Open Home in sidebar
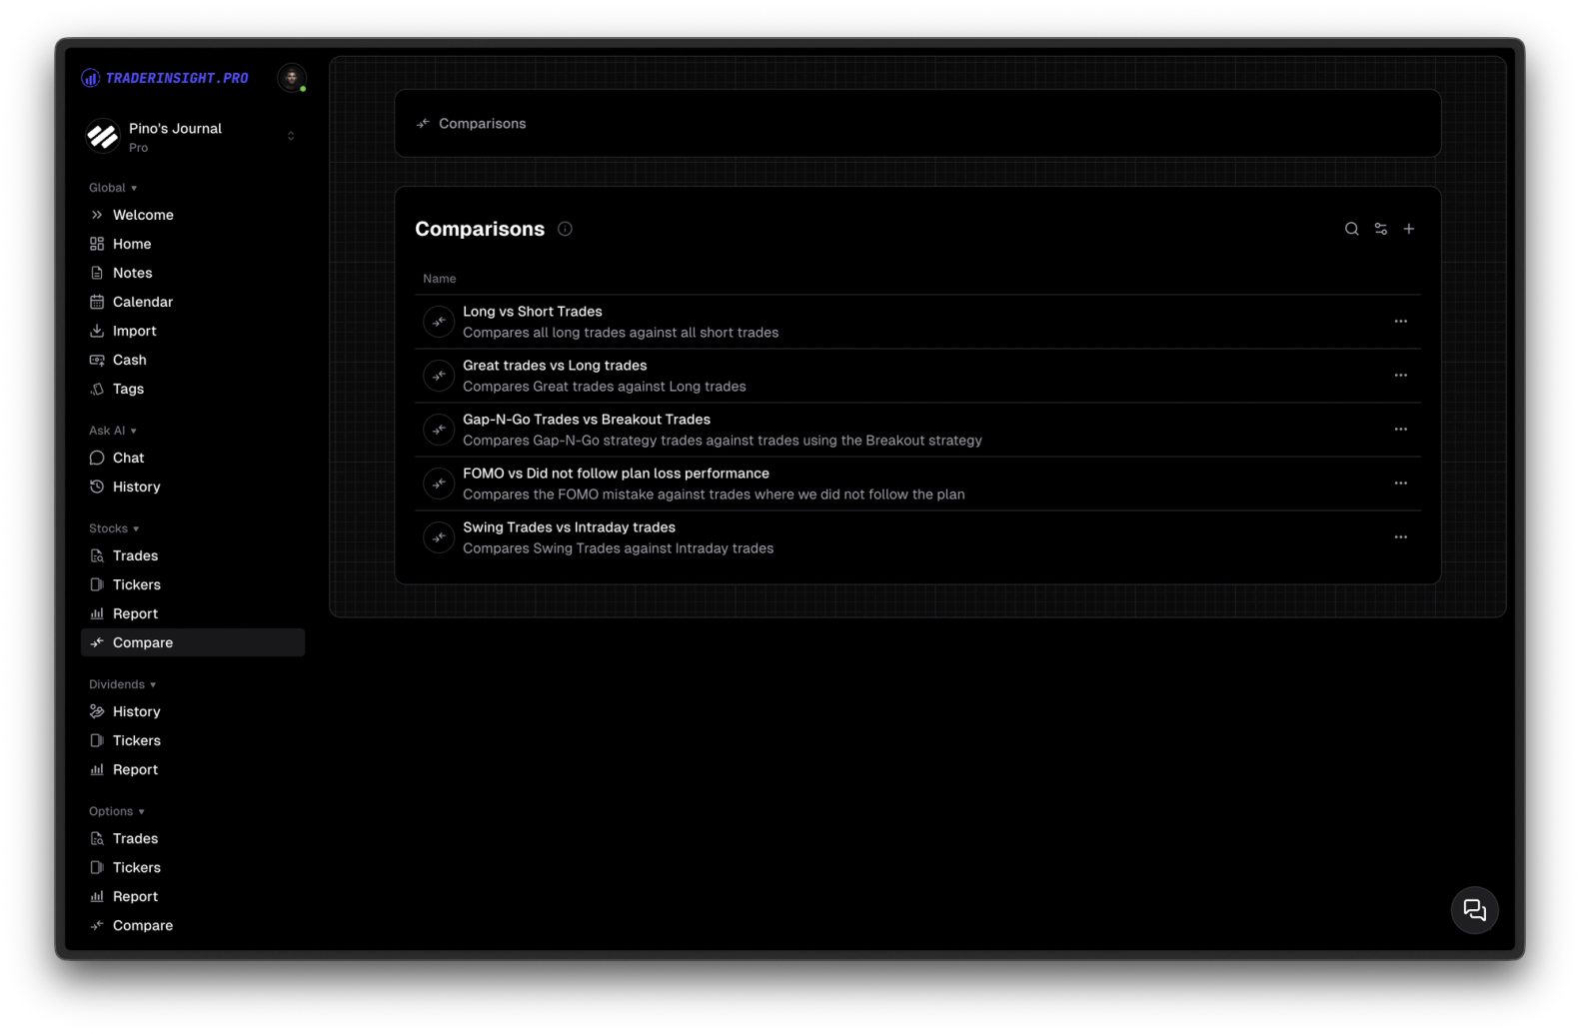Viewport: 1581px width, 1034px height. point(193,244)
